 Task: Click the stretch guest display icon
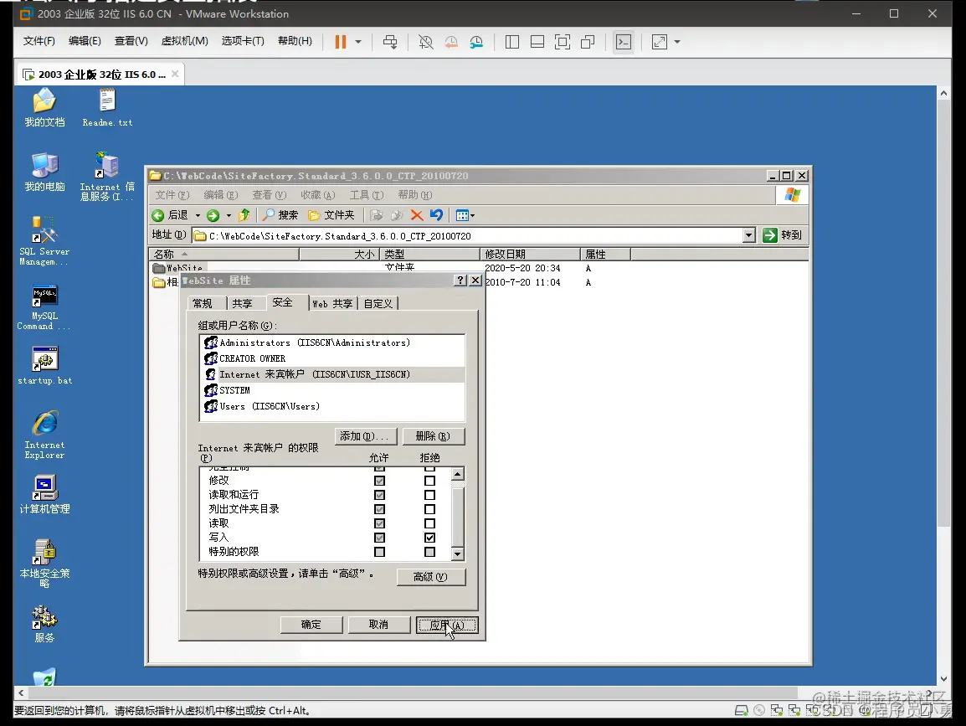pyautogui.click(x=659, y=42)
